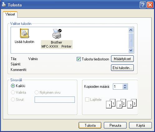Choose the Sivut radio button
This screenshot has width=155, height=132.
tap(13, 100)
